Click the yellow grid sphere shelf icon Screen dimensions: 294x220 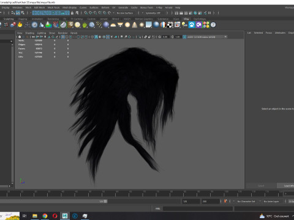(x=77, y=24)
